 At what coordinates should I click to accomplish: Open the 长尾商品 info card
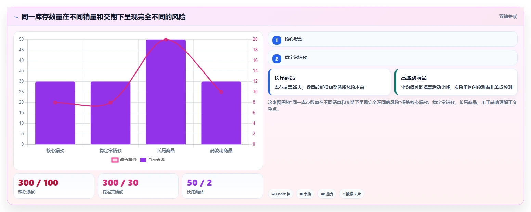click(x=329, y=82)
